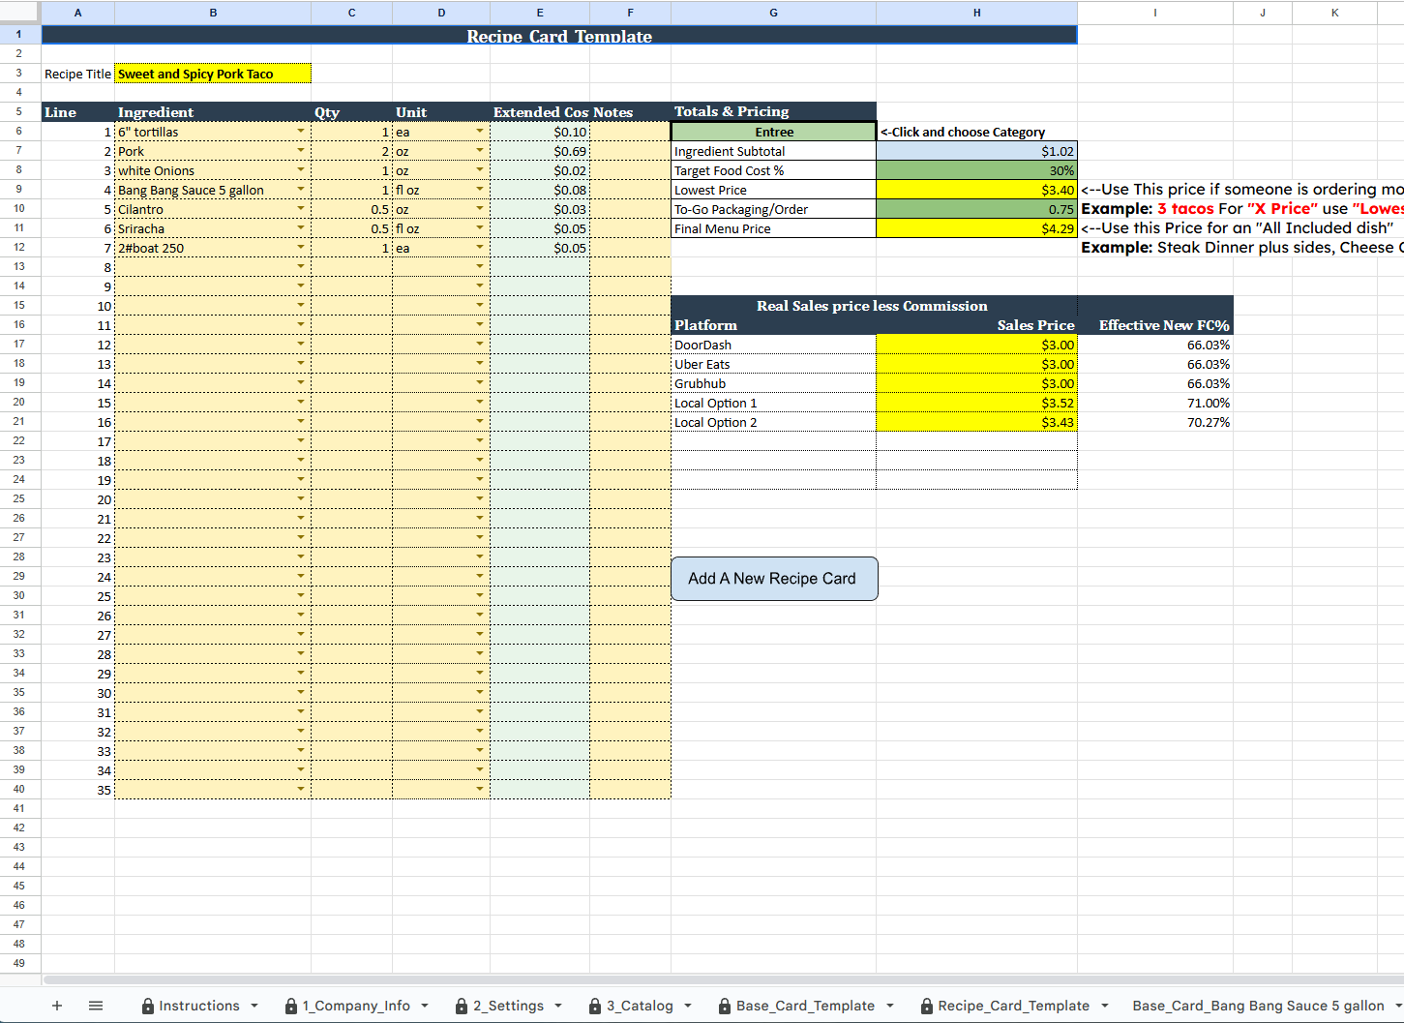1404x1023 pixels.
Task: Select the yellow Sweet and Spicy Pork Taco title cell
Action: point(212,73)
